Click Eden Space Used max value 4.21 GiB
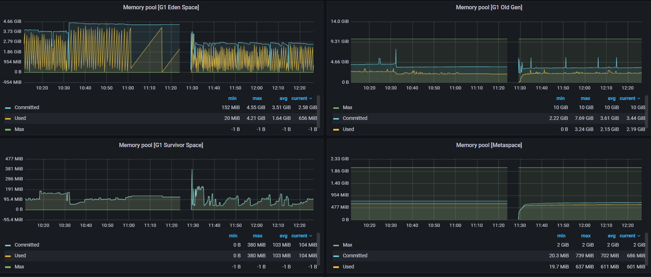Image resolution: width=651 pixels, height=277 pixels. [x=256, y=118]
